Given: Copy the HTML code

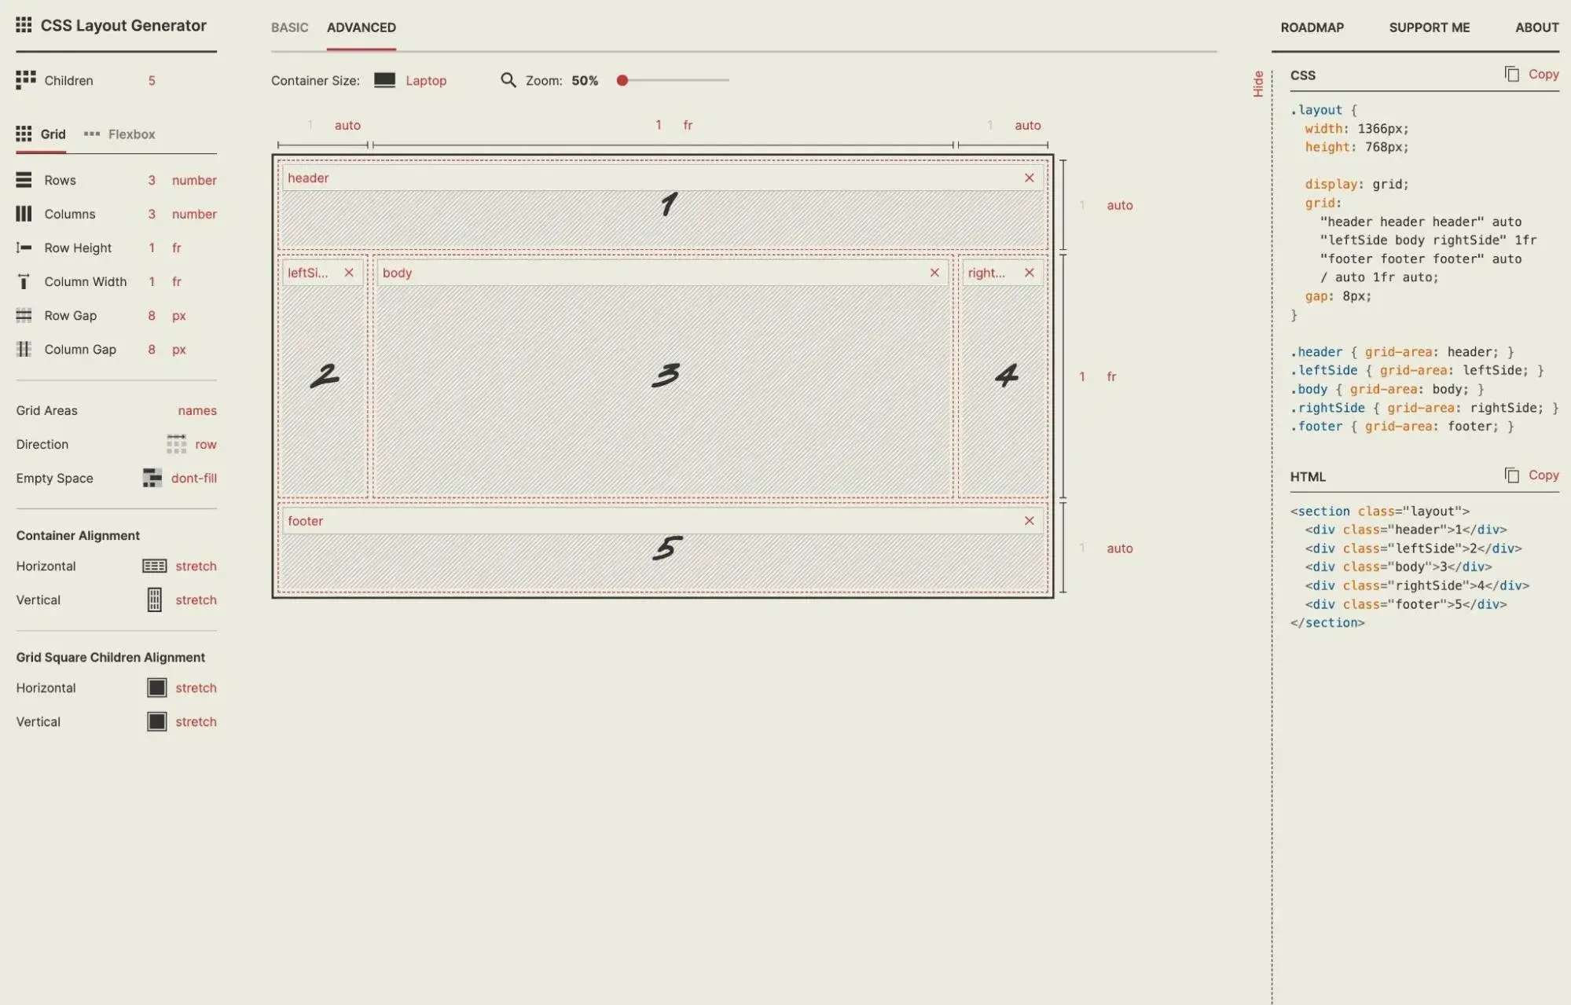Looking at the screenshot, I should point(1543,475).
